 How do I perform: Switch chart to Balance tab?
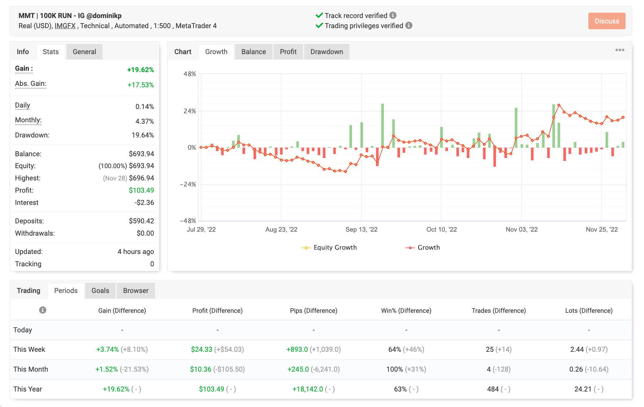(x=253, y=52)
